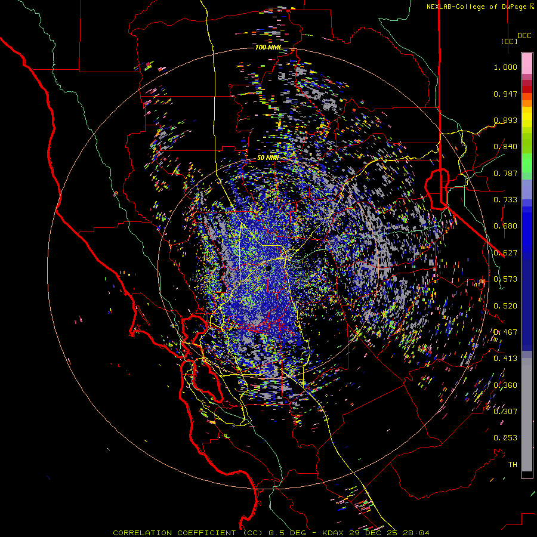Click the 0.893 legend value
The image size is (537, 537).
pyautogui.click(x=505, y=120)
